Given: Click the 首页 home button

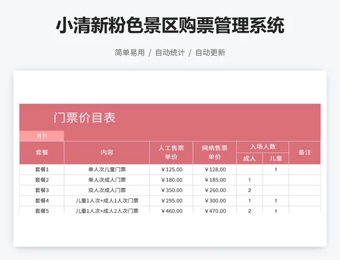Looking at the screenshot, I should (x=41, y=136).
